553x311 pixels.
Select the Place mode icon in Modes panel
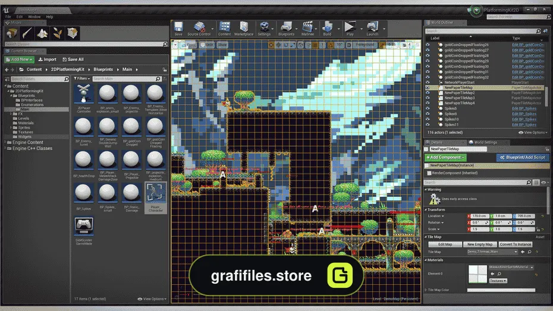pyautogui.click(x=12, y=33)
